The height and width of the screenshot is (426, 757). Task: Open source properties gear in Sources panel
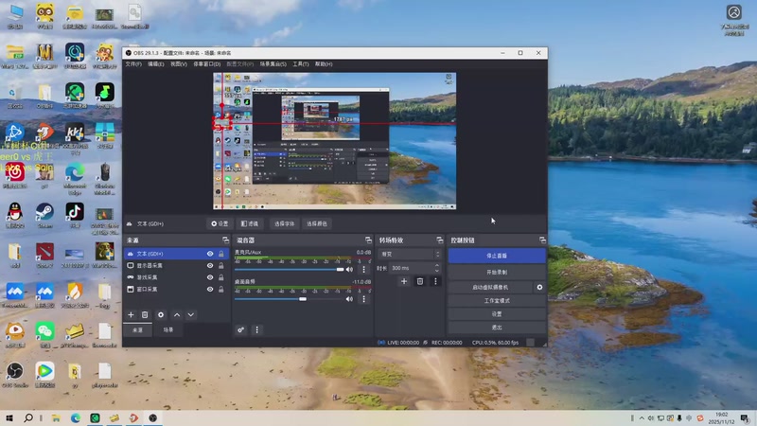point(161,314)
